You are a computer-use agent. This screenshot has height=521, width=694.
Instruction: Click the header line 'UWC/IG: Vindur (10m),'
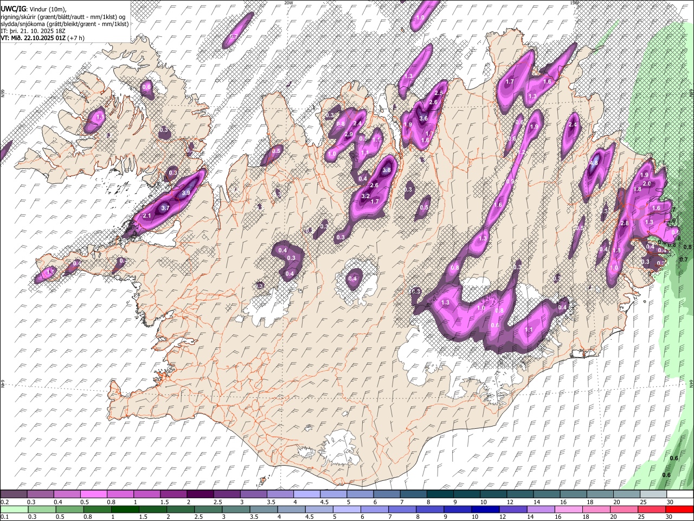[34, 9]
